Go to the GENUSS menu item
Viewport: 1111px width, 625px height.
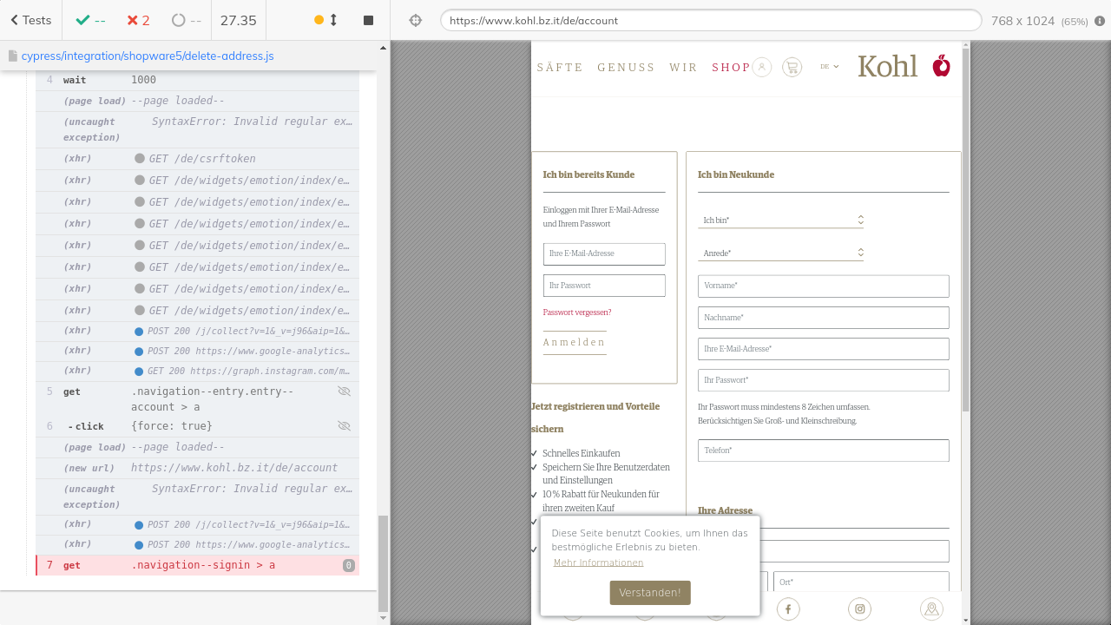pos(626,68)
